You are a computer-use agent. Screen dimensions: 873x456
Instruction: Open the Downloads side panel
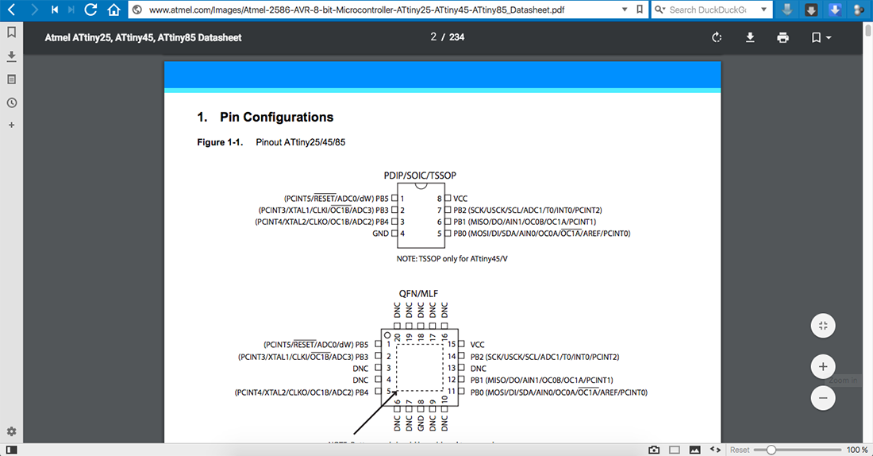click(x=11, y=56)
